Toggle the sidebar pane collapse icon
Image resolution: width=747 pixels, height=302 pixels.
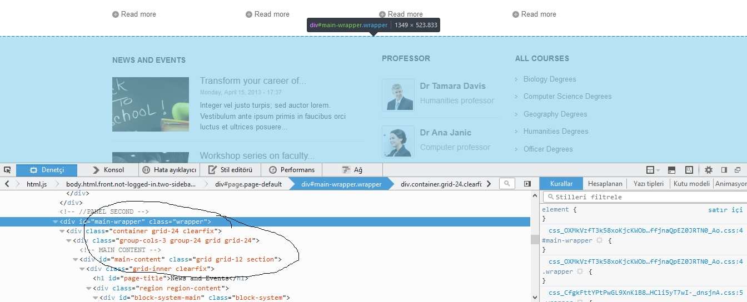[x=527, y=184]
